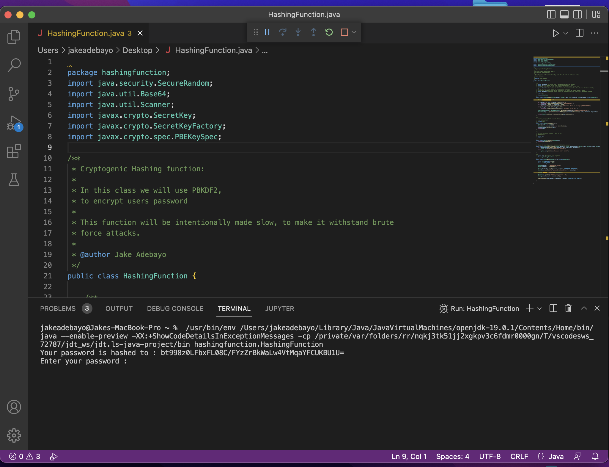The height and width of the screenshot is (467, 609).
Task: Switch to the Terminal tab
Action: click(x=234, y=308)
